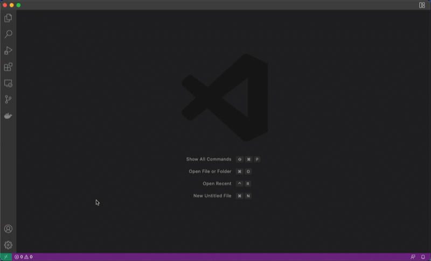
Task: Click the green remote window indicator
Action: (6, 257)
